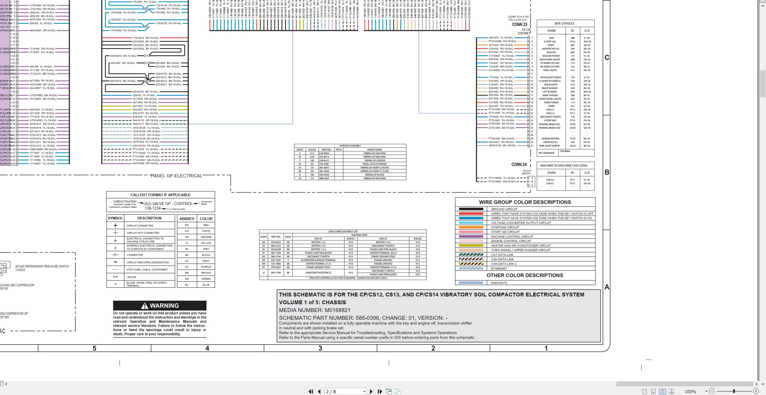Click the vertical scrollbar thumb
This screenshot has width=766, height=395.
tap(763, 84)
